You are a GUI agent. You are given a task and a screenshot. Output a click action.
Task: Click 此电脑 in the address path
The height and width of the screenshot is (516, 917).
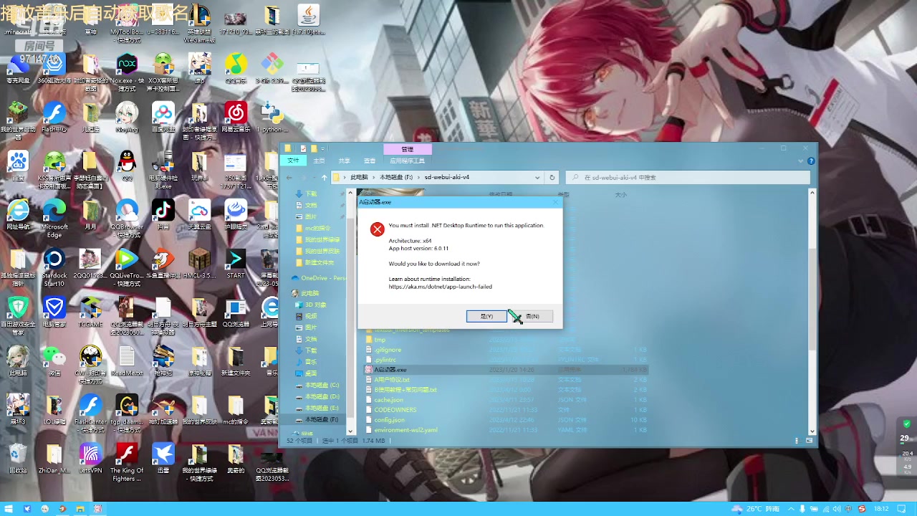point(359,177)
